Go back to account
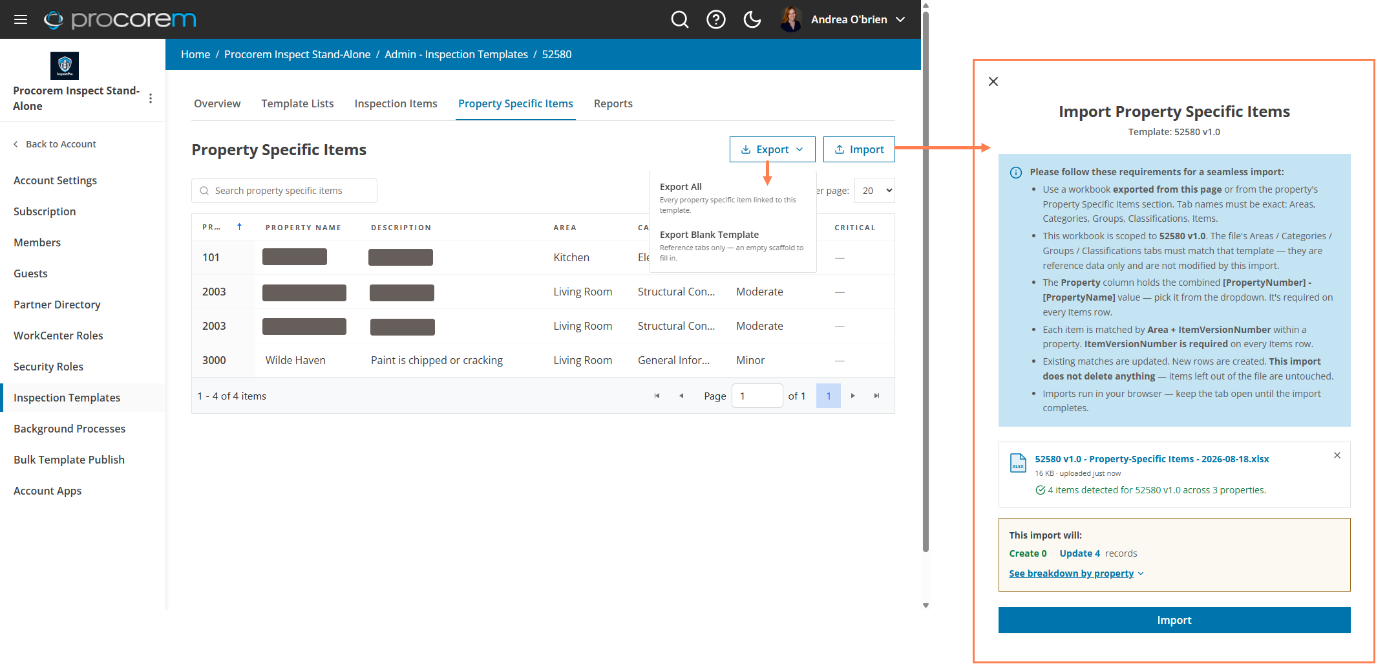This screenshot has width=1376, height=664. pos(55,144)
